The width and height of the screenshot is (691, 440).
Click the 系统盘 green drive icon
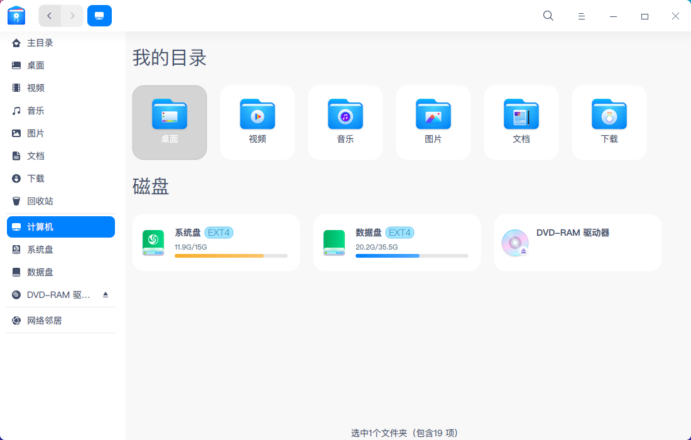pyautogui.click(x=153, y=243)
